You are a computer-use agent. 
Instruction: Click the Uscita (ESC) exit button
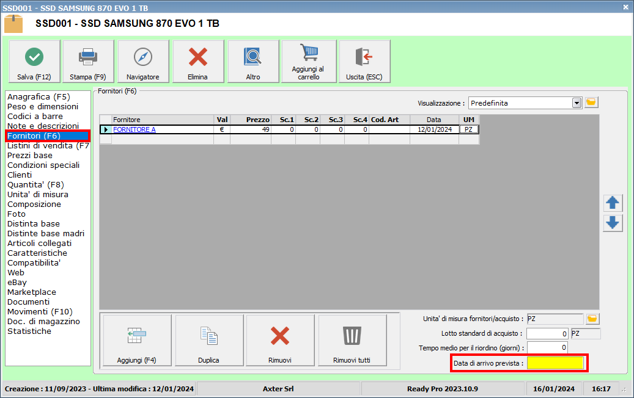click(364, 62)
